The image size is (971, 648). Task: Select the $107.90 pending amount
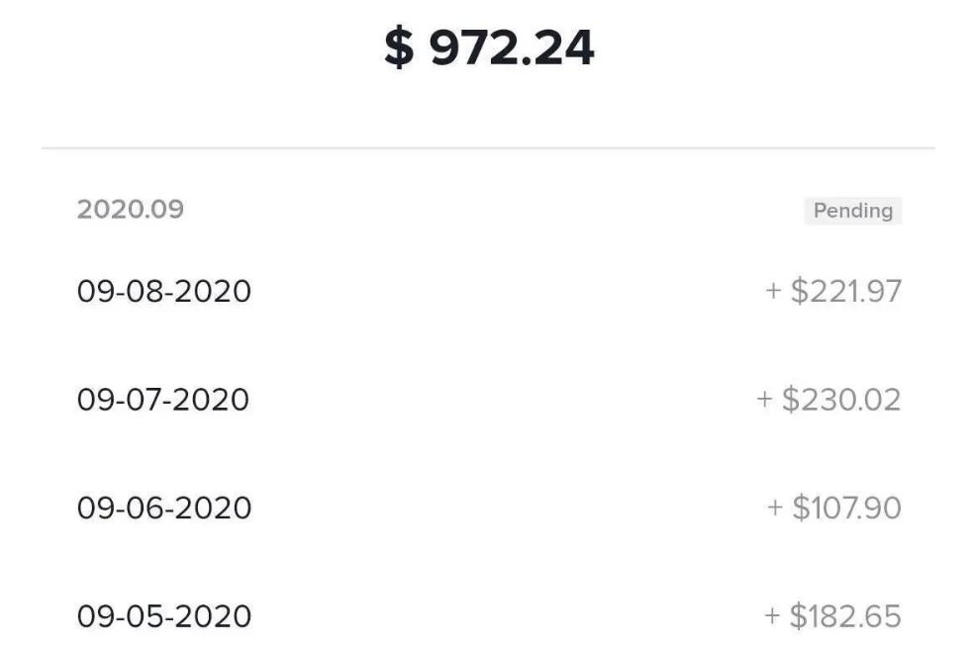coord(846,508)
